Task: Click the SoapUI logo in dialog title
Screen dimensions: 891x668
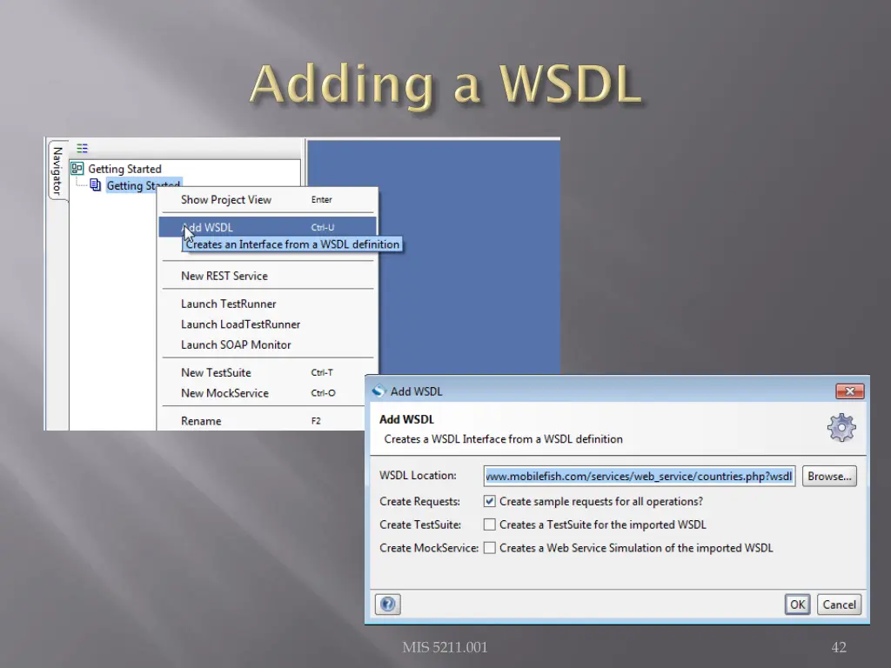Action: [x=379, y=391]
